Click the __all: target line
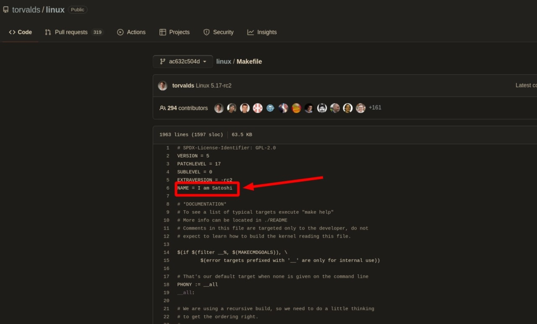The width and height of the screenshot is (537, 324). click(186, 293)
